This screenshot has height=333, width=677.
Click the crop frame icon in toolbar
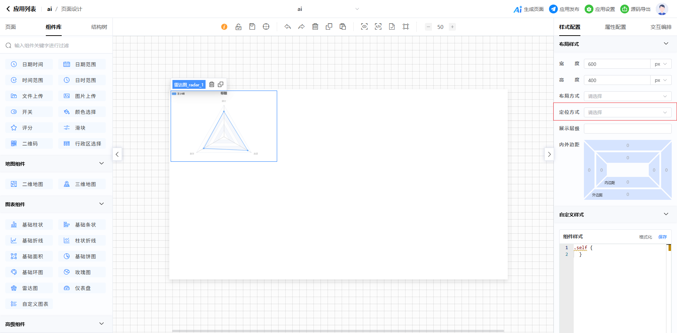click(x=406, y=27)
